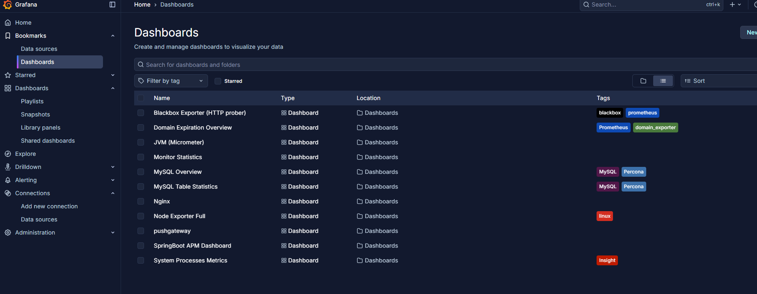
Task: Collapse the Dashboards section chevron
Action: (x=113, y=88)
